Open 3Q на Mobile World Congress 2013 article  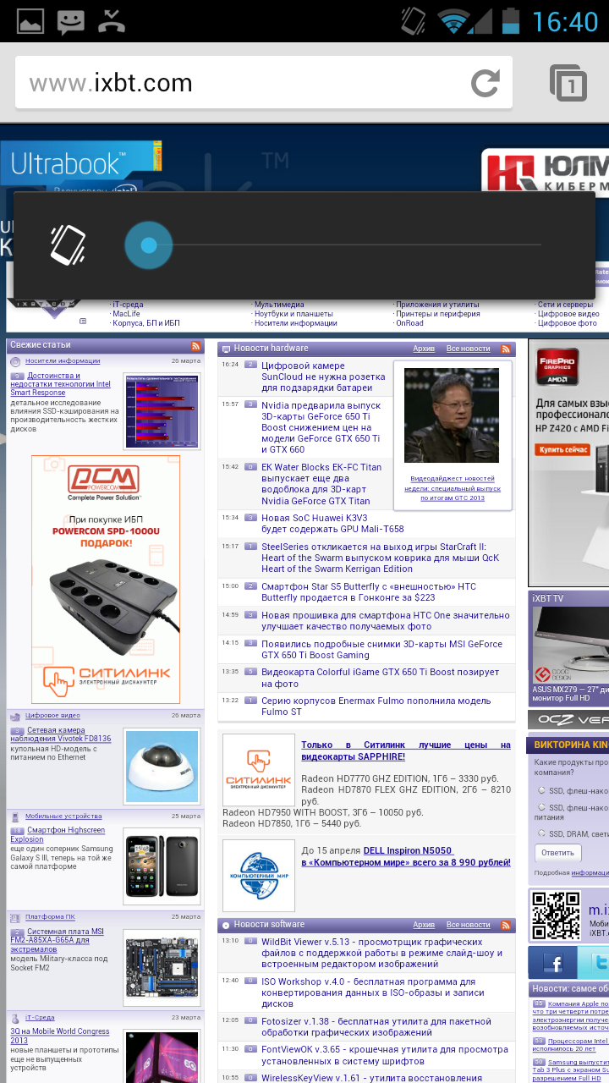point(60,1036)
